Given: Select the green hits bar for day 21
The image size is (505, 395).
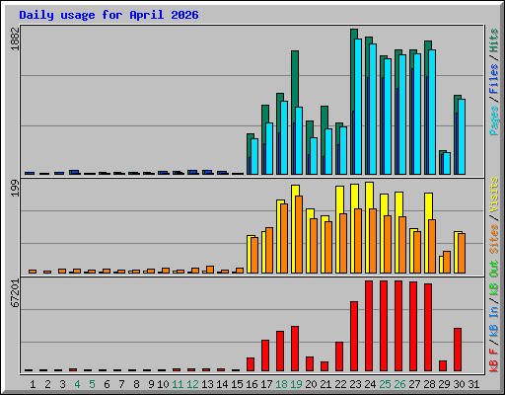Looking at the screenshot, I should pos(325,118).
